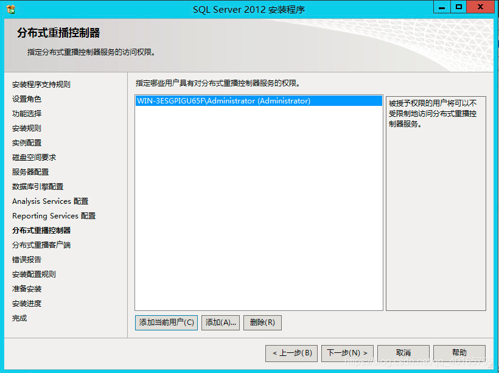
Task: Select 错误报告 step in sidebar
Action: (27, 260)
